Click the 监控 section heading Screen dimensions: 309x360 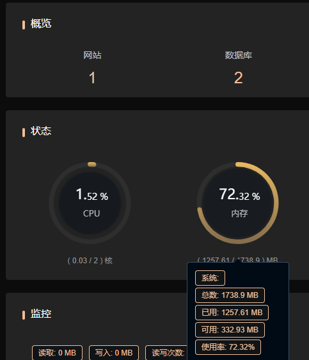click(41, 314)
